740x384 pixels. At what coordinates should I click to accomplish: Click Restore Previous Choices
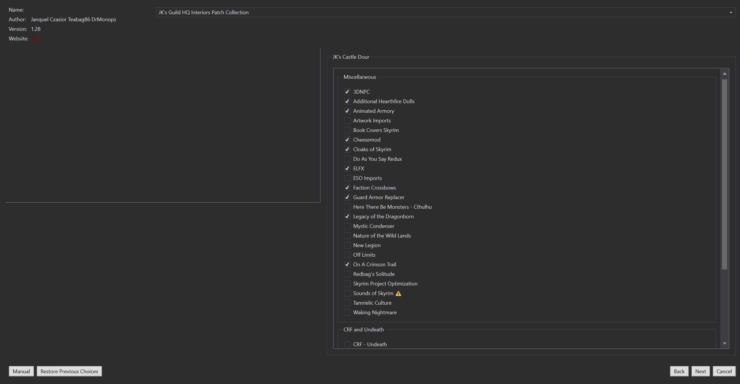coord(69,371)
